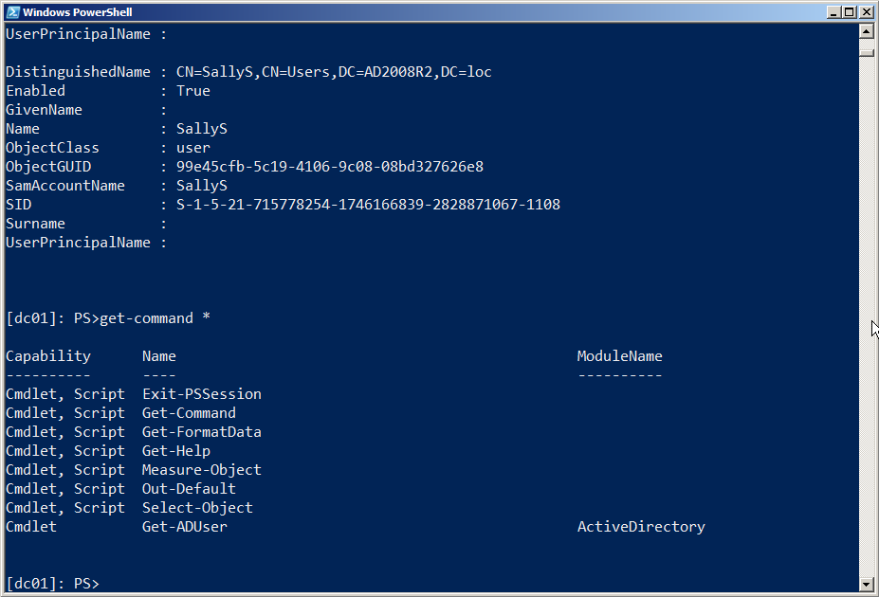Click the typed get-command * text

(155, 318)
